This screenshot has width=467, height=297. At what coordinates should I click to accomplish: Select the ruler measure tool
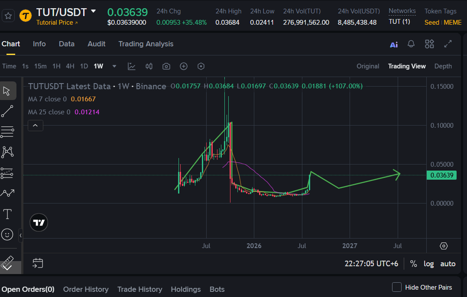(x=7, y=263)
